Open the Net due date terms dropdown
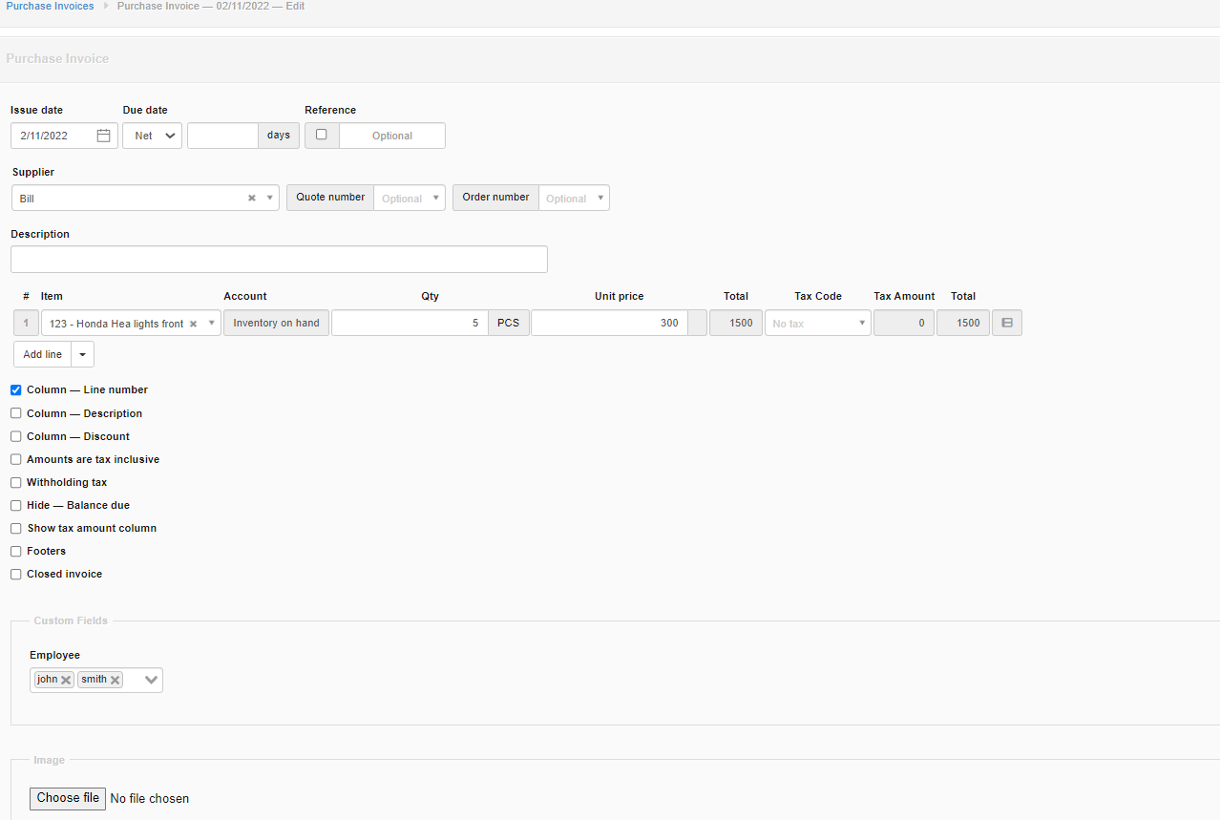 [151, 135]
